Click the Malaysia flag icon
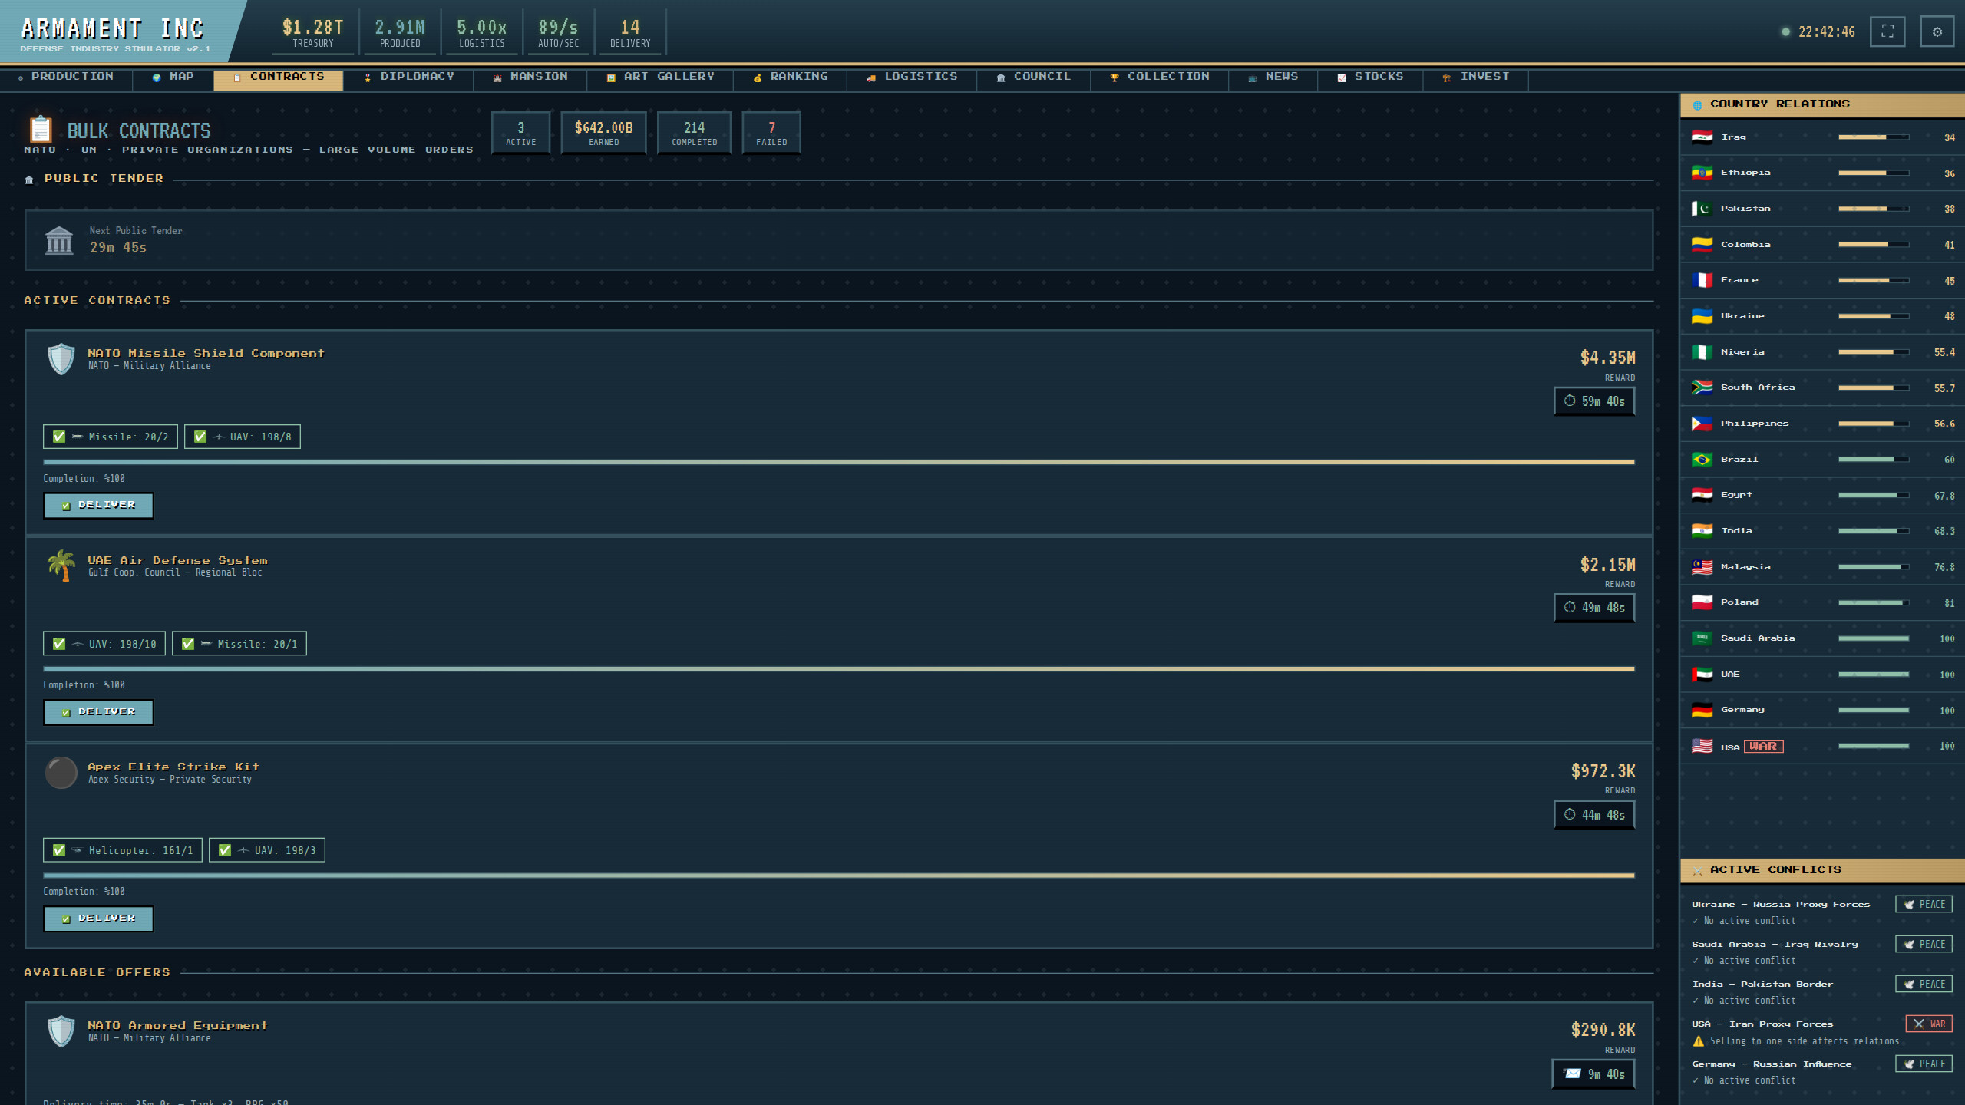This screenshot has height=1105, width=1965. 1702,567
